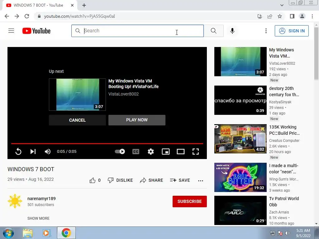Image resolution: width=319 pixels, height=239 pixels.
Task: Open more actions ellipsis below video
Action: [x=201, y=181]
